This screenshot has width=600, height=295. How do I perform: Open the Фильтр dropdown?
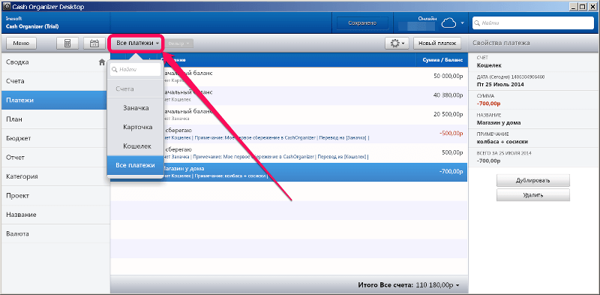pos(178,44)
